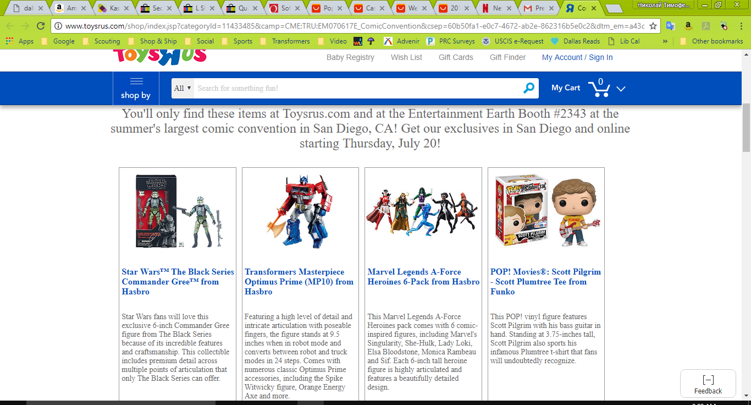Screen dimensions: 751x405
Task: Open the Amazon extension icon in toolbar
Action: coord(688,26)
